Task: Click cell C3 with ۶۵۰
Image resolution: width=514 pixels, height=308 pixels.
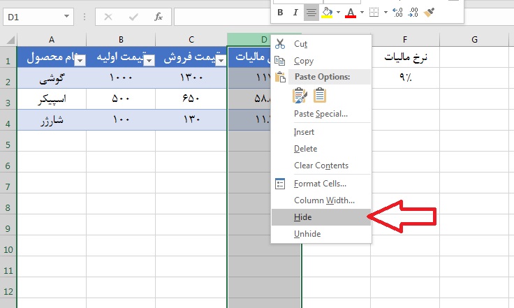Action: pyautogui.click(x=191, y=99)
